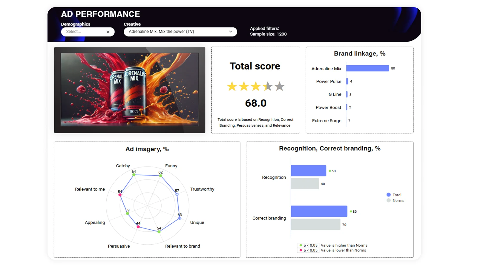Image resolution: width=478 pixels, height=267 pixels.
Task: Click the Total score explanation text
Action: [x=255, y=122]
